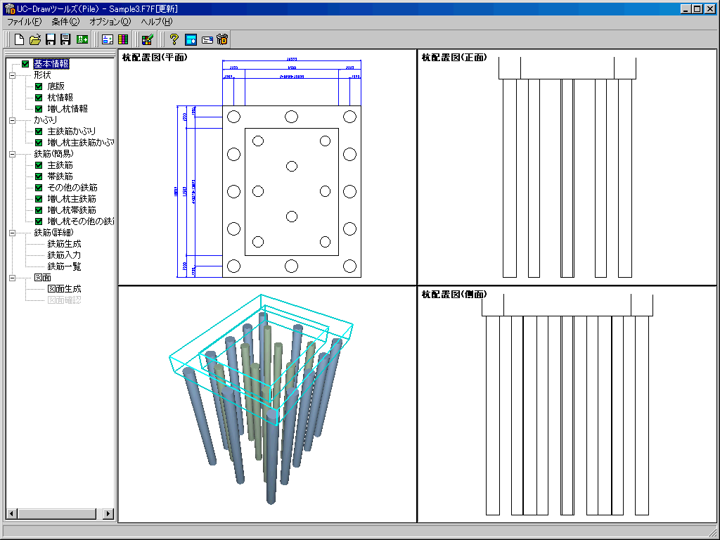The width and height of the screenshot is (720, 540).
Task: Select 鉄筋生成 in the tree
Action: click(64, 244)
